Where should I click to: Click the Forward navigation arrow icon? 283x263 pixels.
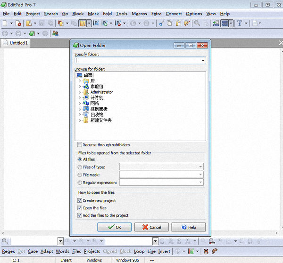tap(18, 33)
